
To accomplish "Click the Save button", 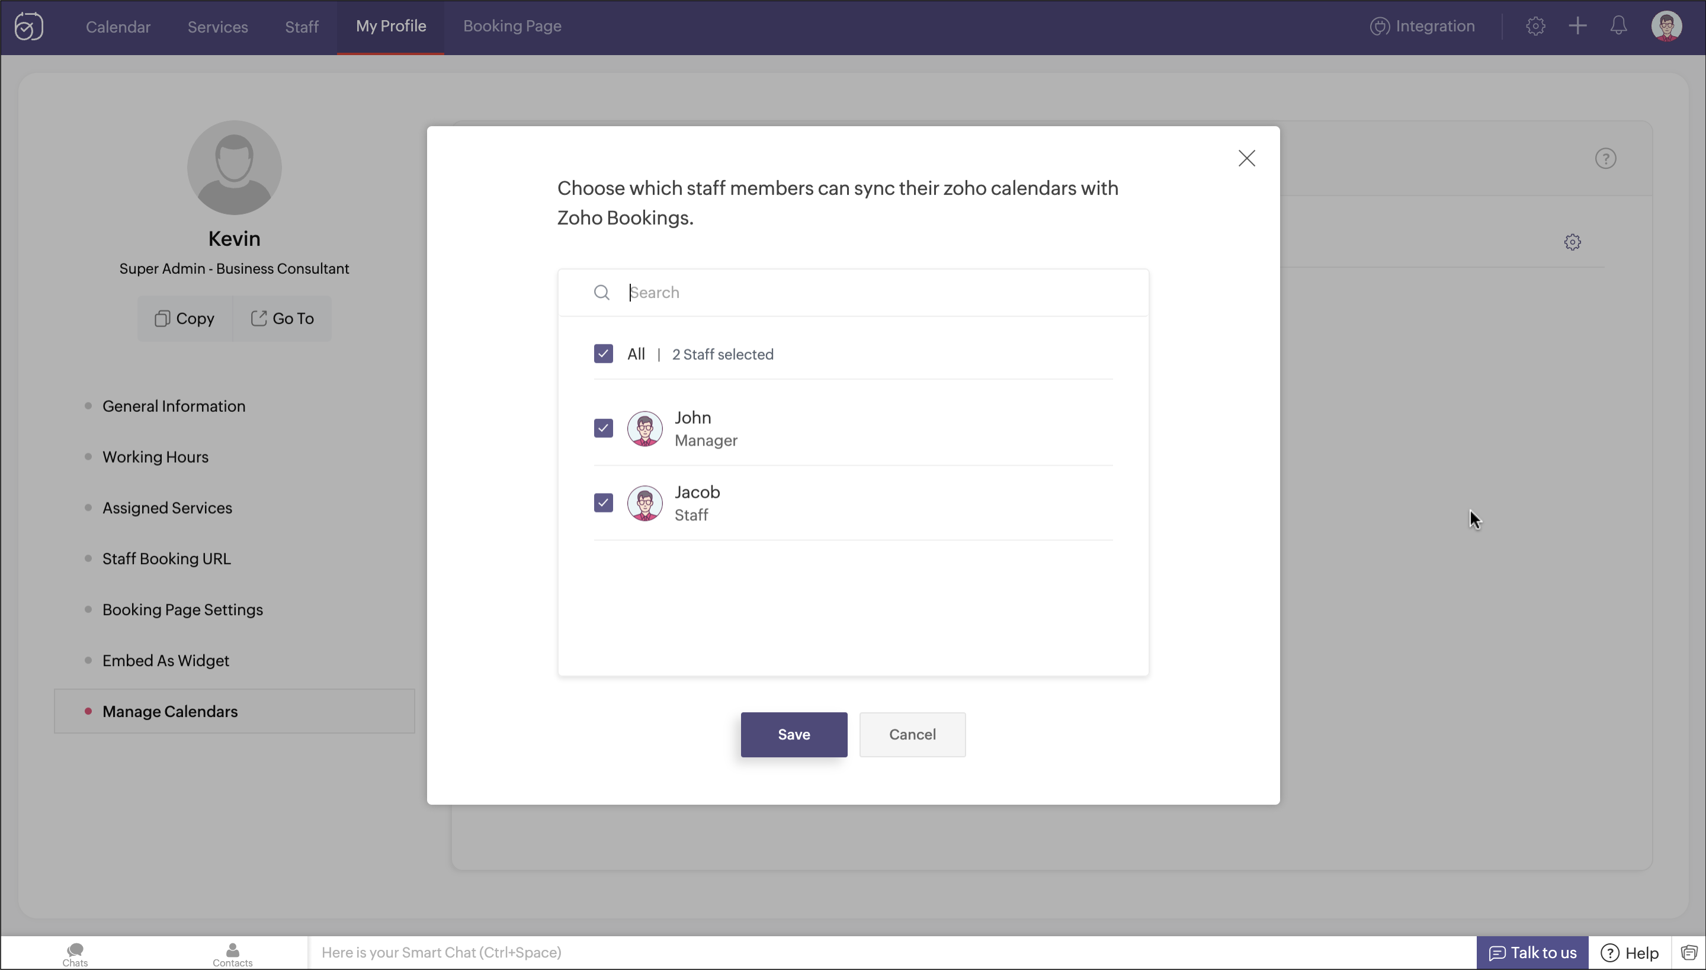I will click(x=794, y=734).
